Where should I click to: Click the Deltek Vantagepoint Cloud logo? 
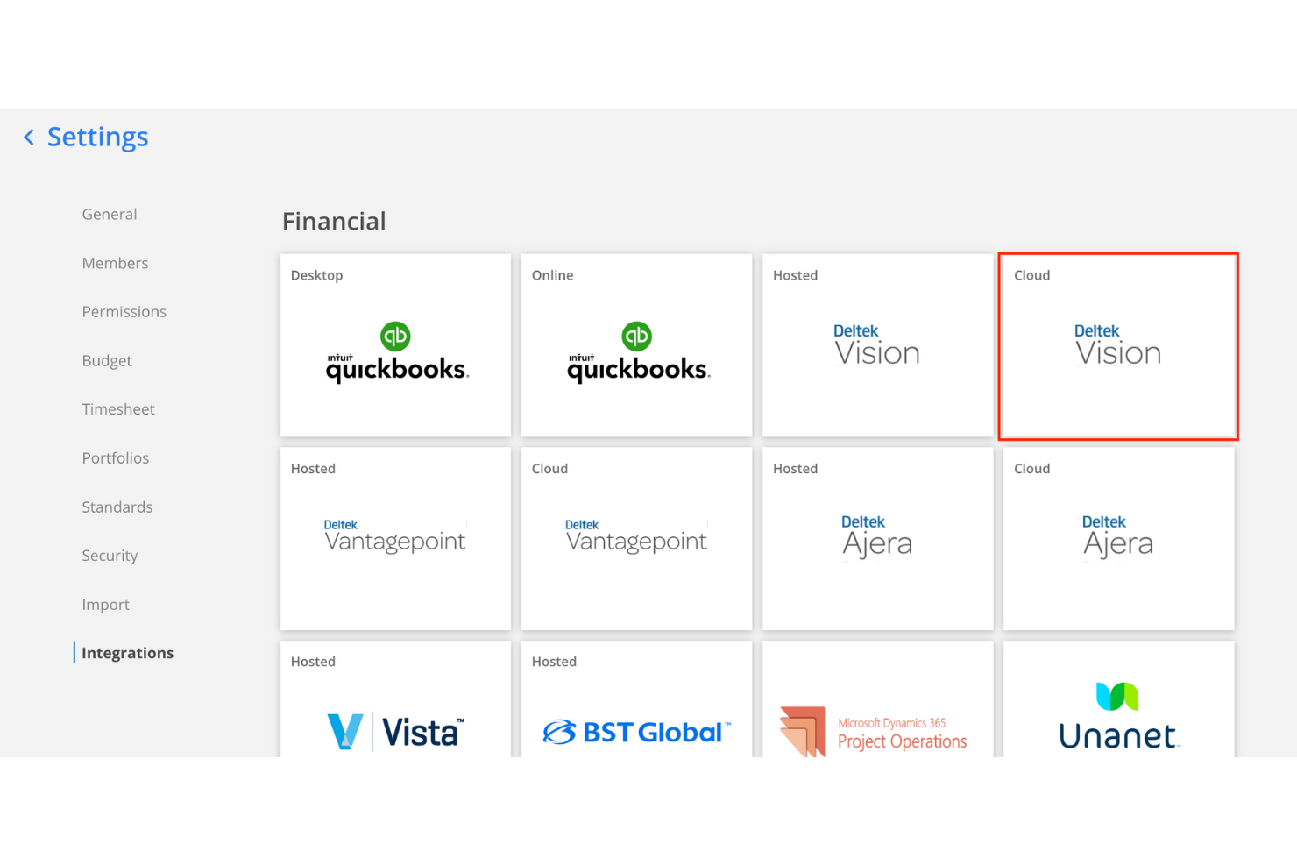coord(636,537)
